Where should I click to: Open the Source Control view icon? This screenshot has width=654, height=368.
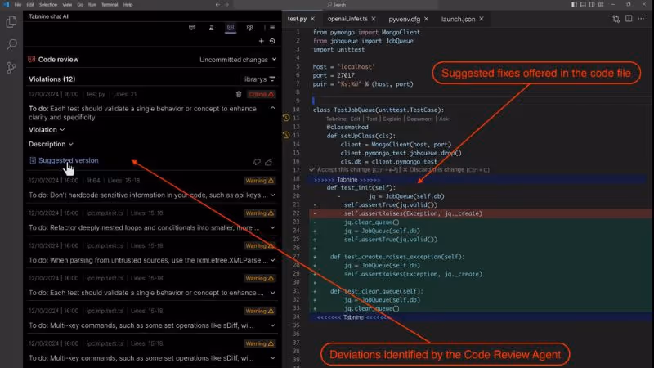pyautogui.click(x=11, y=67)
